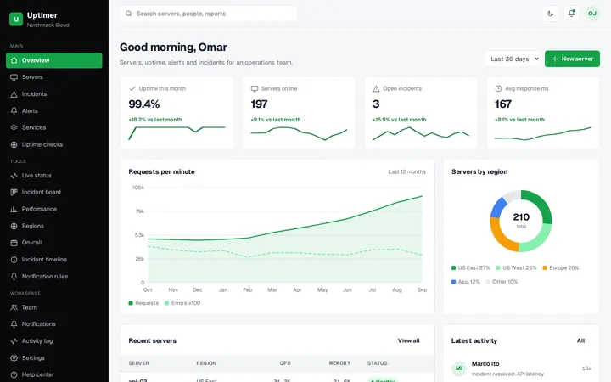Viewport: 611px width, 382px height.
Task: Click the Uptime this month 99.4% card
Action: click(x=177, y=113)
